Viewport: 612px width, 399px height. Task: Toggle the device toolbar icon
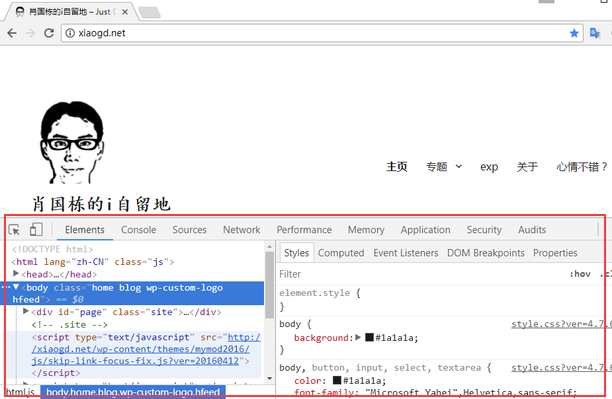[36, 230]
